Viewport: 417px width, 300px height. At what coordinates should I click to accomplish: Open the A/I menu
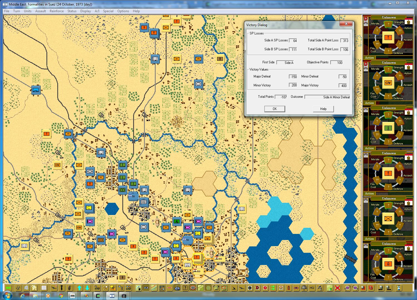[x=97, y=11]
